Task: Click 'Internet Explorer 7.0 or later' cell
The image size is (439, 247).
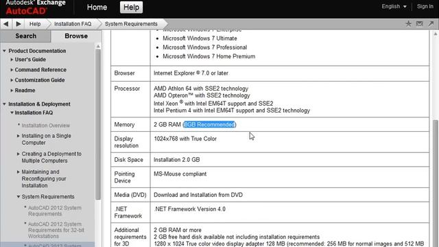Action: click(x=191, y=73)
